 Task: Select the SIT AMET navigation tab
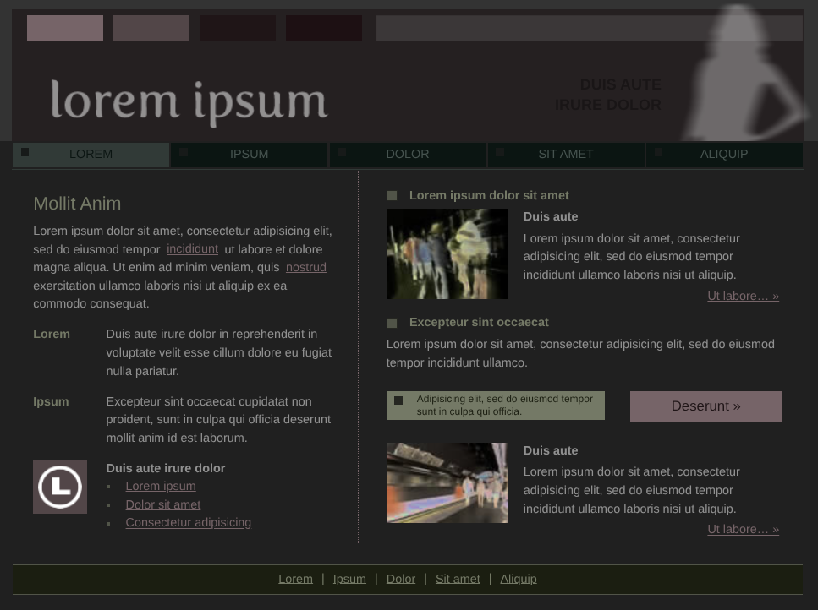(566, 154)
